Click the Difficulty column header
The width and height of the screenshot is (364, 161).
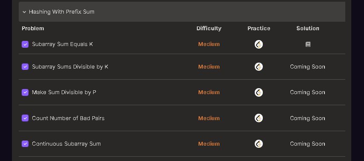[209, 29]
